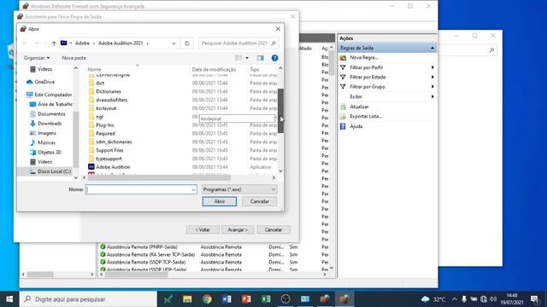Click the vertical scrollbar of file list
Screen dimensions: 547x307
280,111
